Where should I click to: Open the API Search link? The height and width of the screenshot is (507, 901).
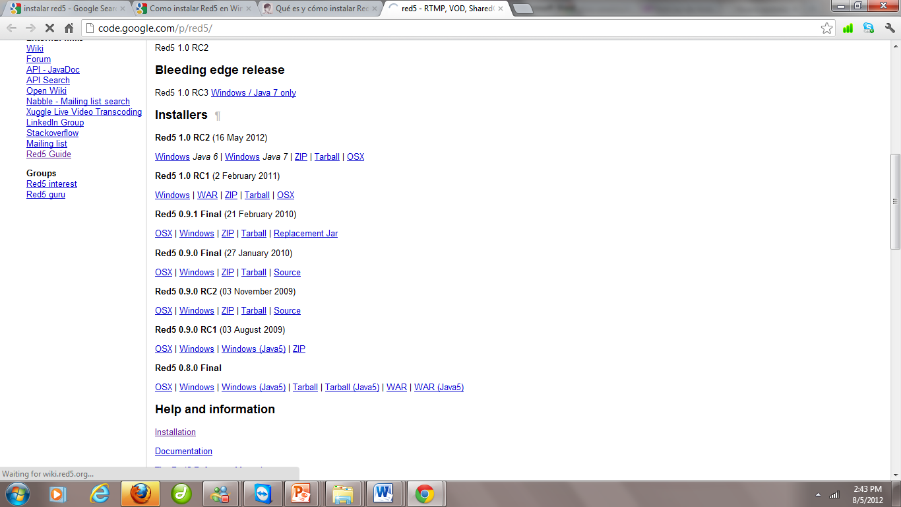point(48,80)
